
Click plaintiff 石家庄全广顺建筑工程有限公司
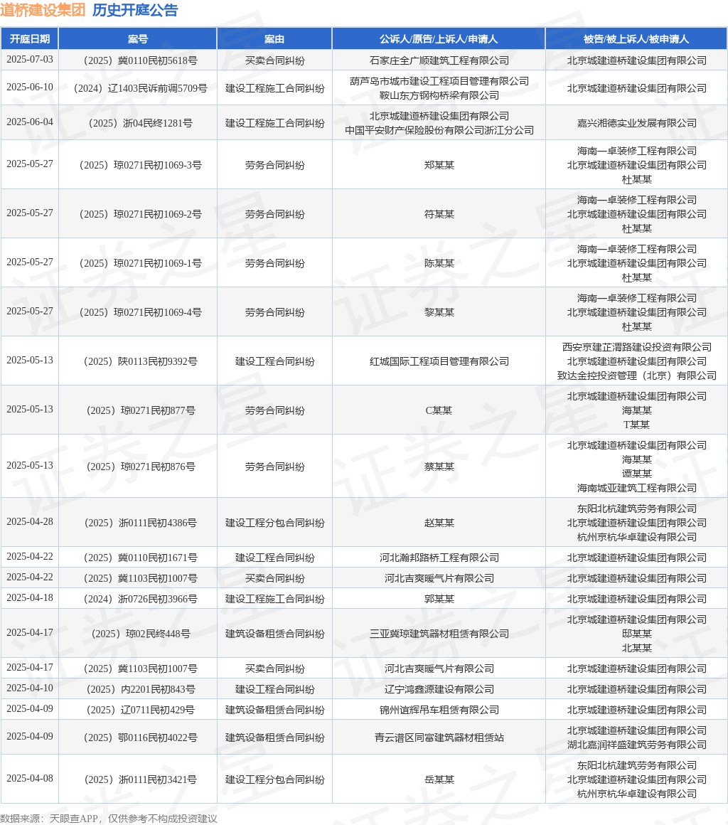click(x=439, y=60)
